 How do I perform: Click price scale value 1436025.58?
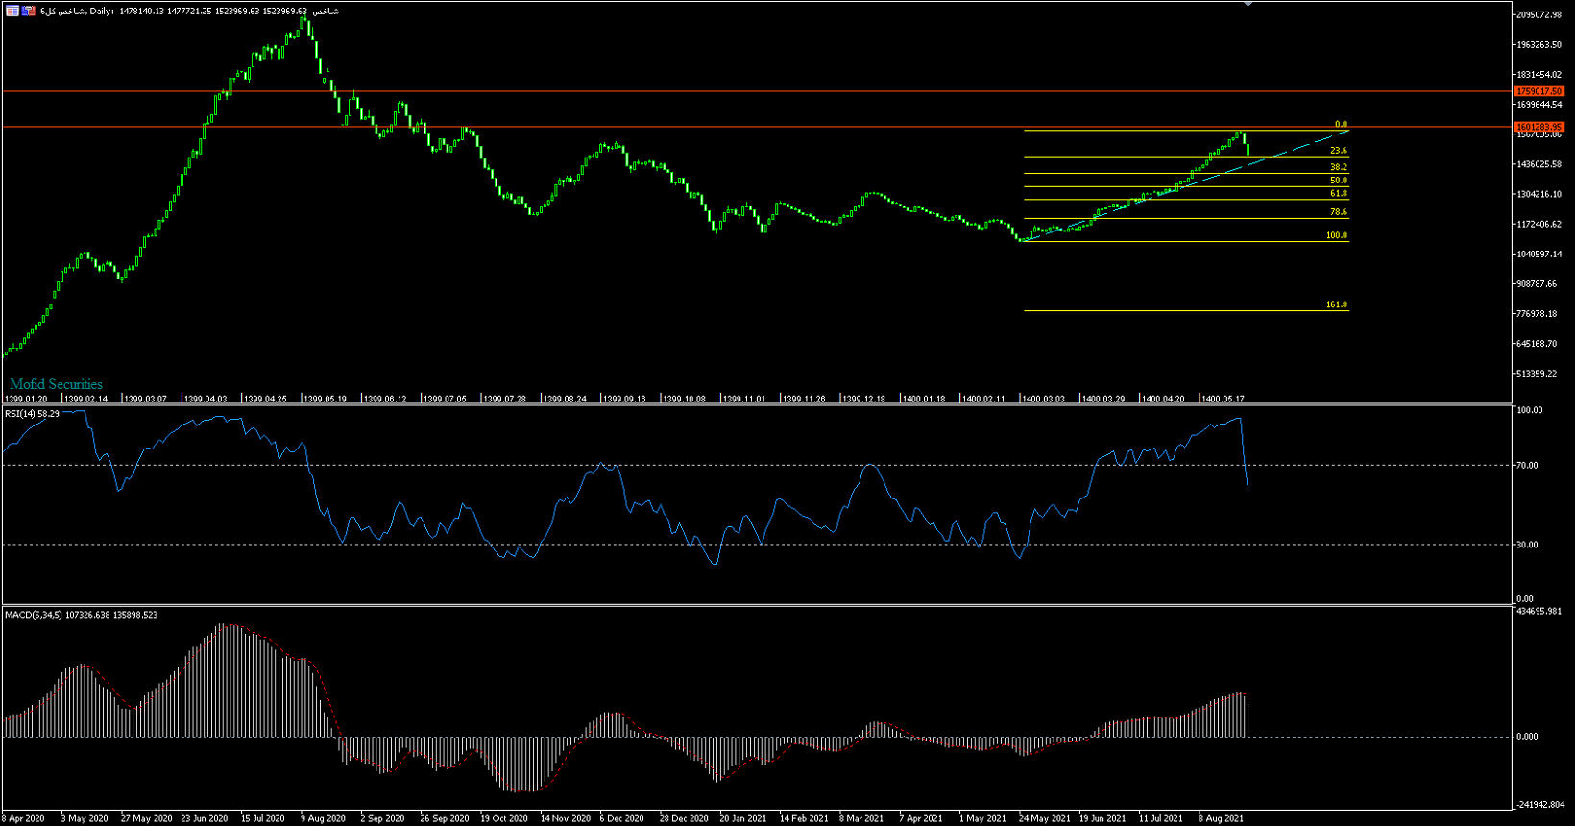pyautogui.click(x=1539, y=164)
